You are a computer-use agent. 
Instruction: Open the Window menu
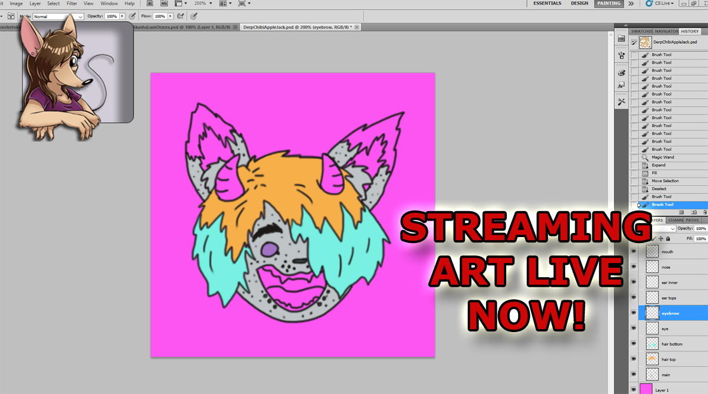pos(109,4)
